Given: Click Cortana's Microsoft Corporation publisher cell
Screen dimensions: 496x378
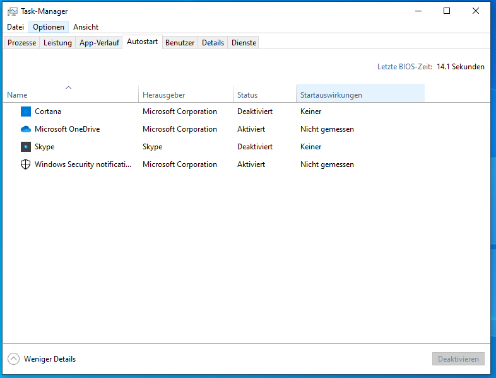Looking at the screenshot, I should coord(180,112).
